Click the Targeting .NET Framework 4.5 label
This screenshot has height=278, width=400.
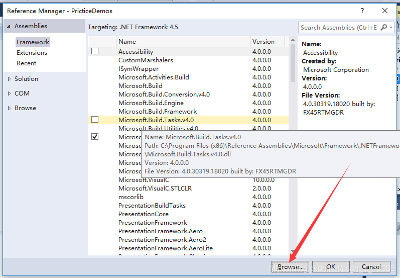click(x=133, y=27)
